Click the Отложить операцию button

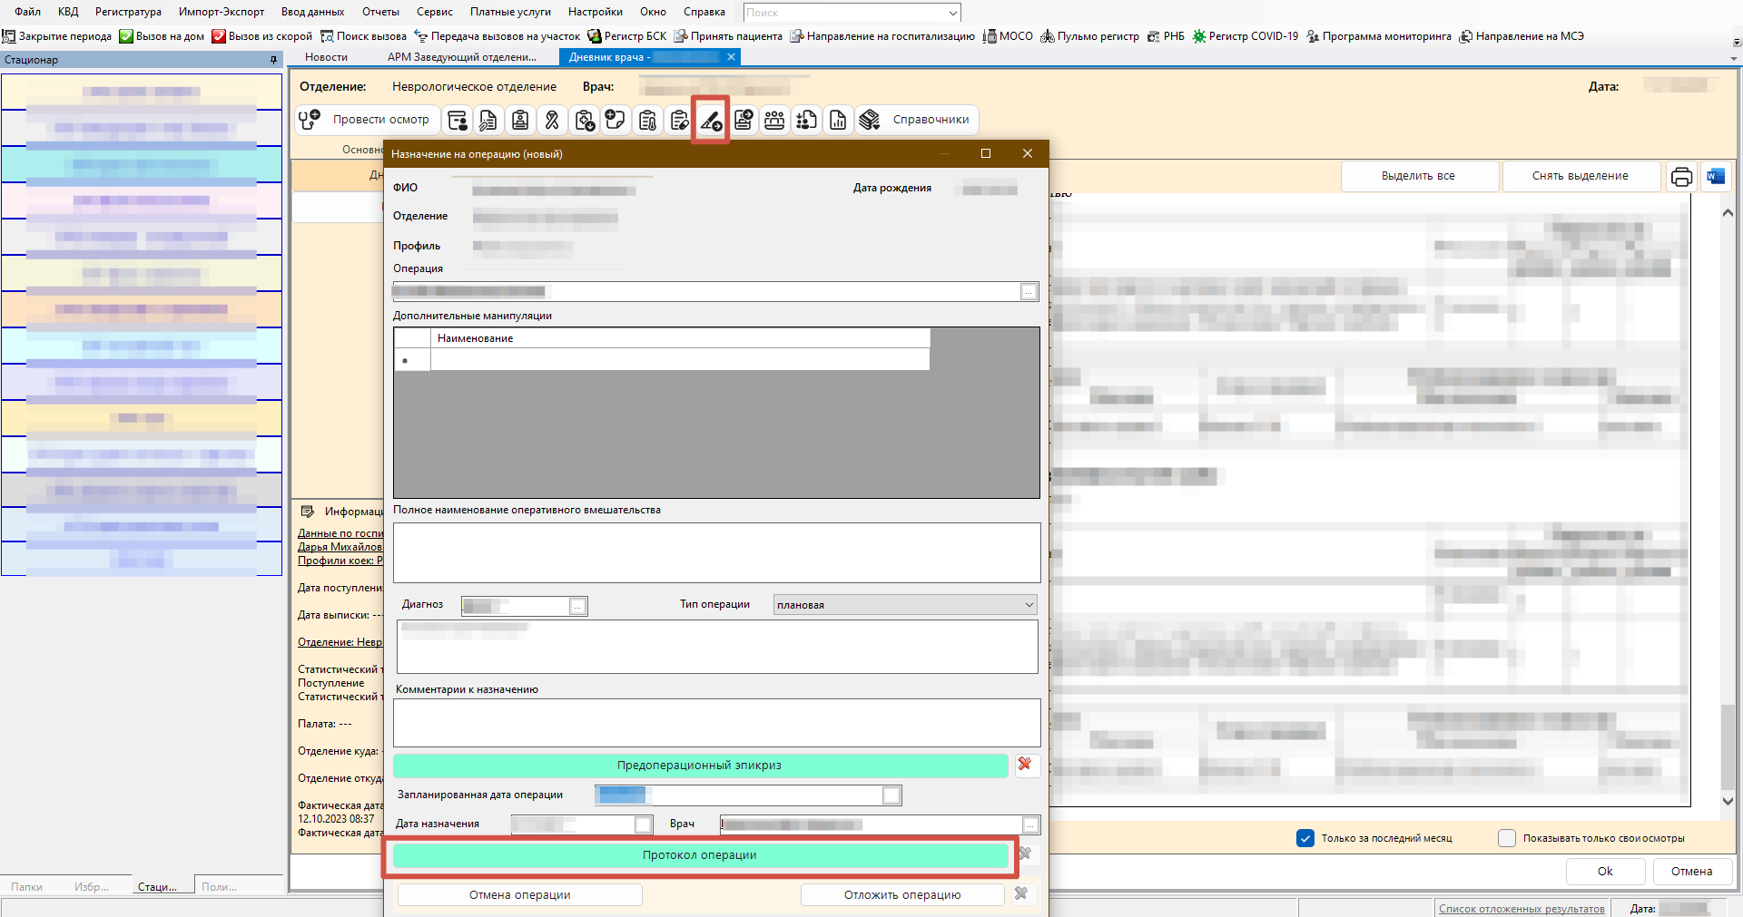[x=902, y=895]
